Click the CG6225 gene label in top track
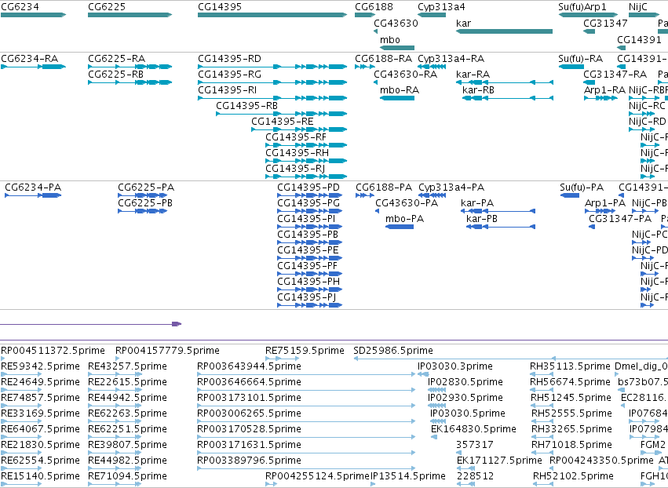 [107, 7]
